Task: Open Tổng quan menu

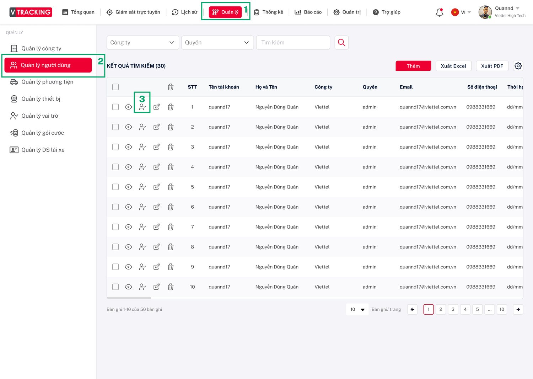Action: 78,12
